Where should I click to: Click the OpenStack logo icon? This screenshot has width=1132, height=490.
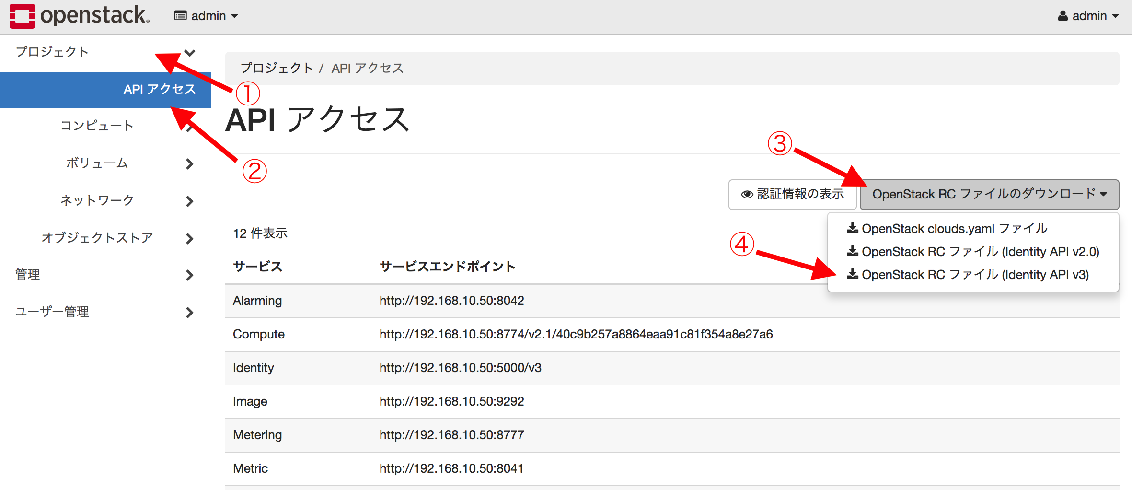22,16
